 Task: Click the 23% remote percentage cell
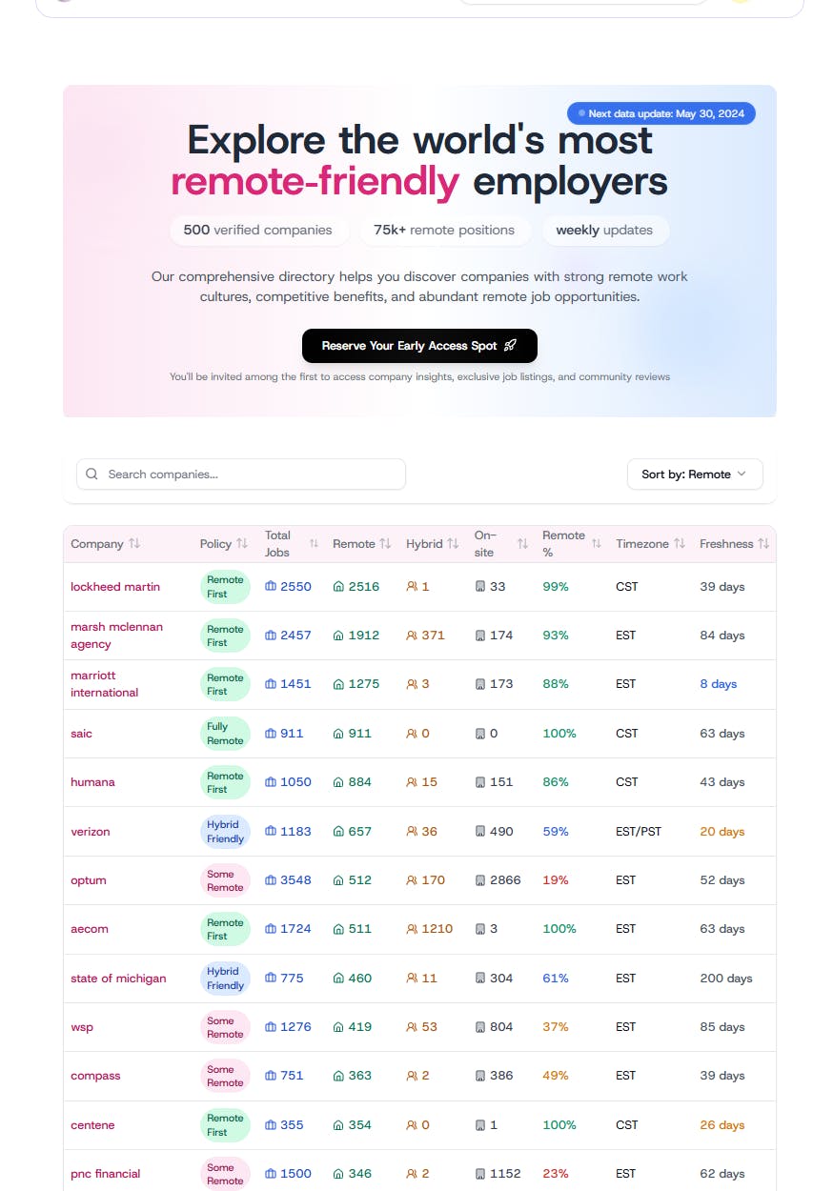(556, 1174)
